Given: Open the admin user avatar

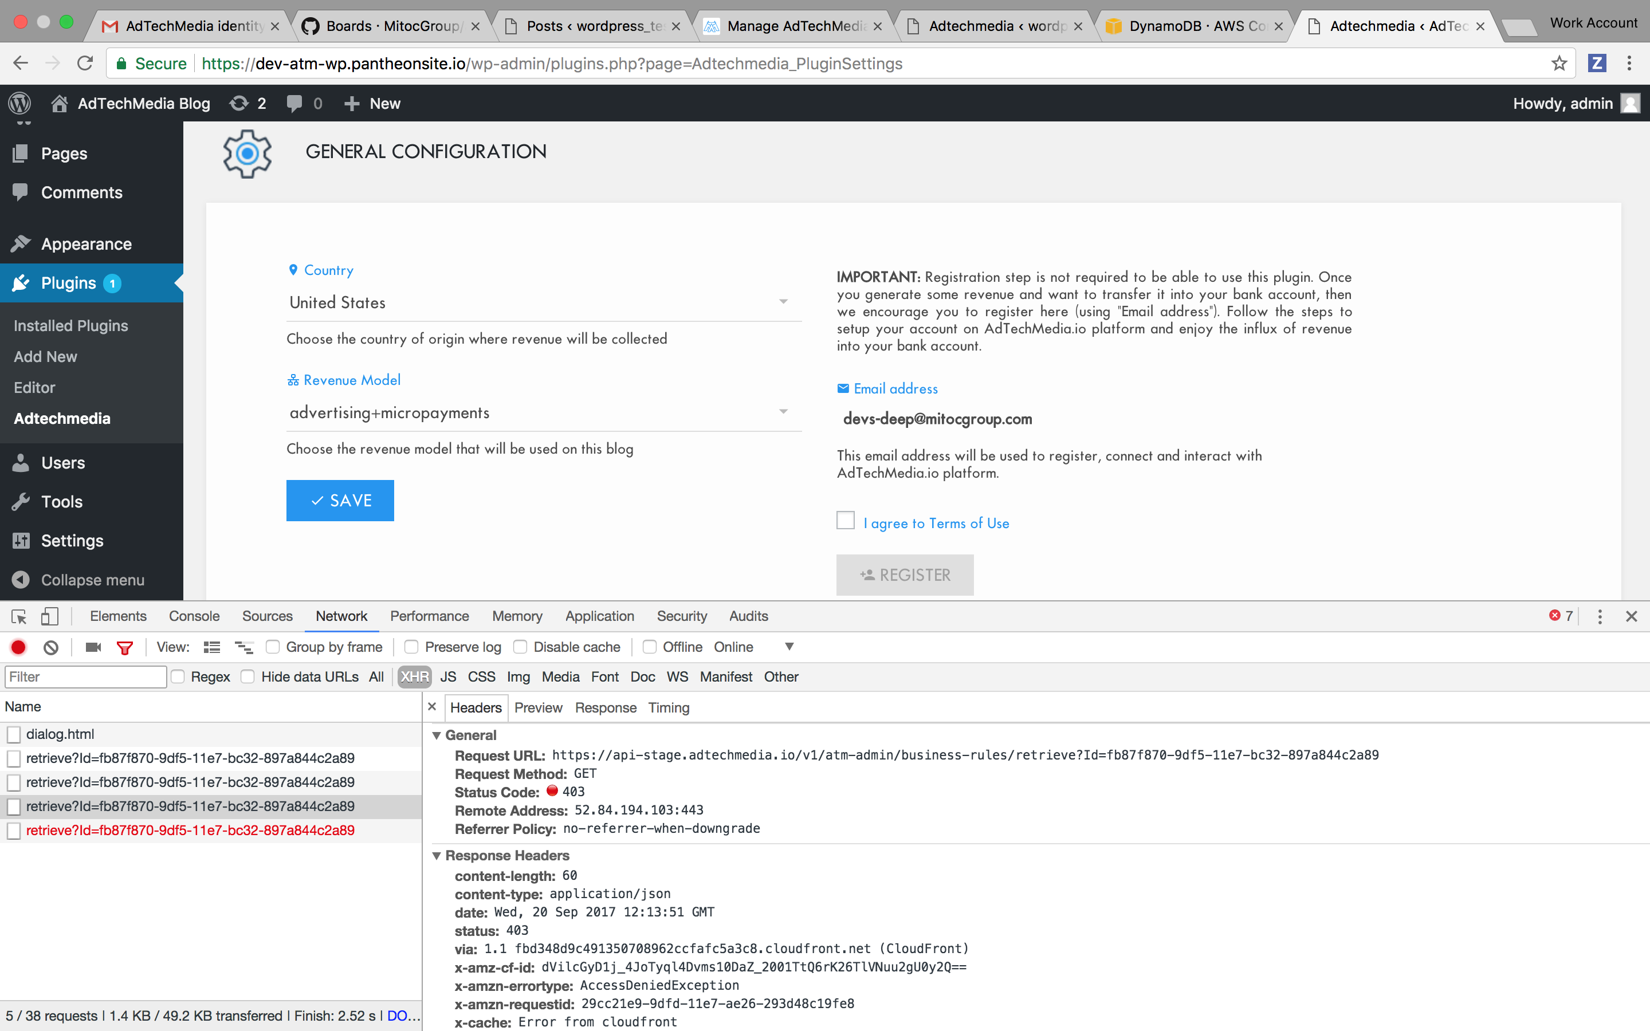Looking at the screenshot, I should [1630, 103].
